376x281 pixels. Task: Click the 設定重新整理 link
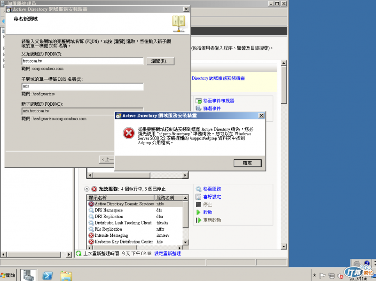(167, 253)
